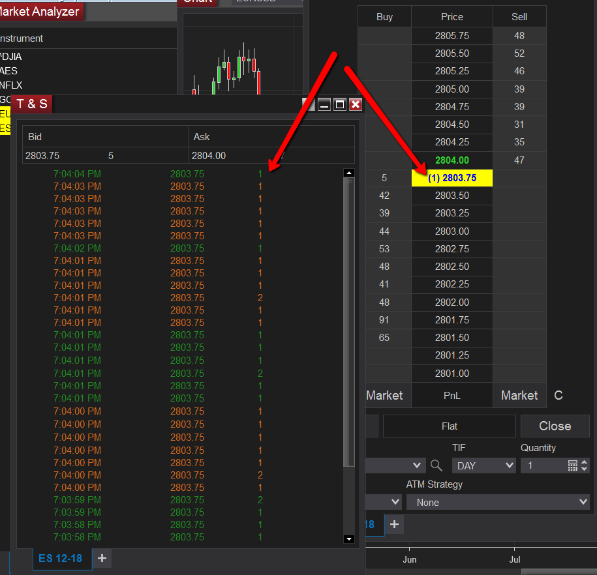Viewport: 597px width, 575px height.
Task: Open the quantity calculator keypad icon
Action: tap(573, 465)
